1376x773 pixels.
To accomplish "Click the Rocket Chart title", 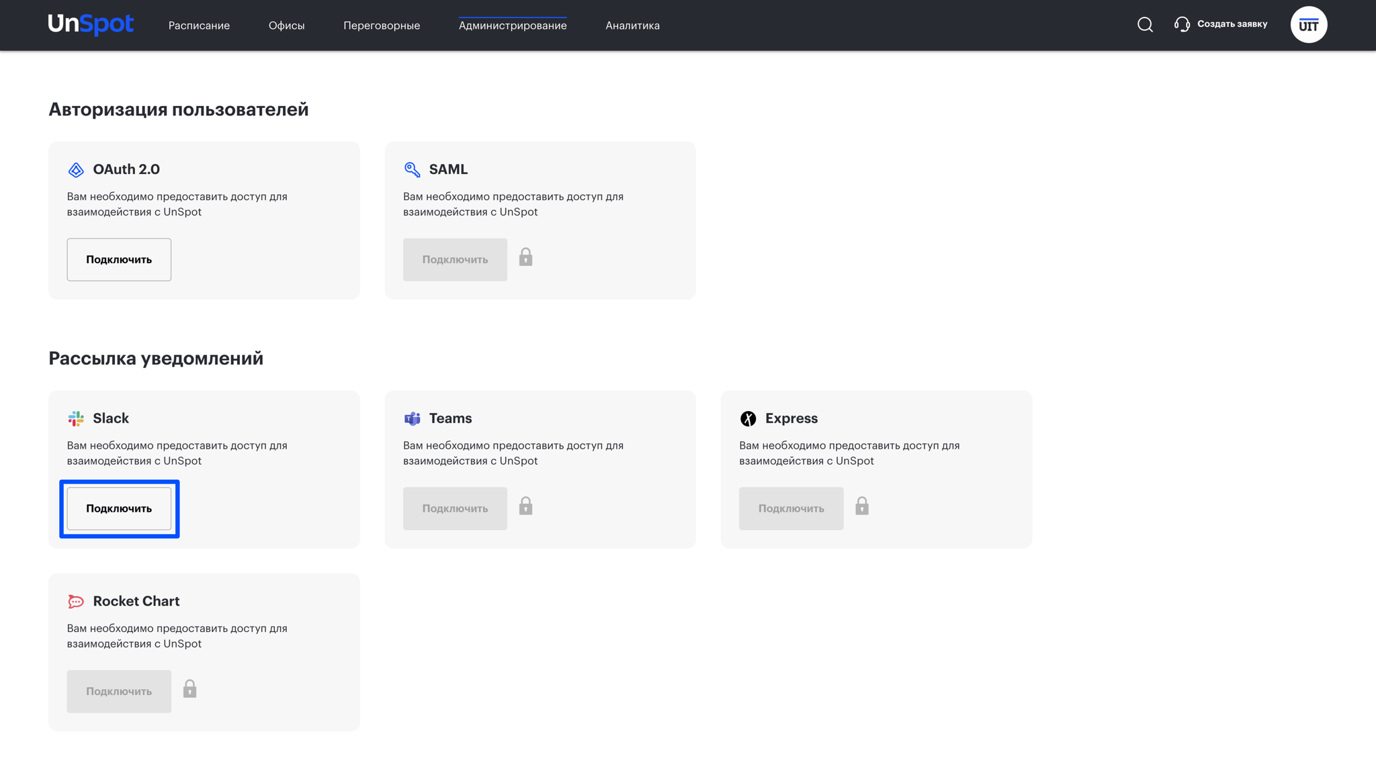I will [136, 601].
